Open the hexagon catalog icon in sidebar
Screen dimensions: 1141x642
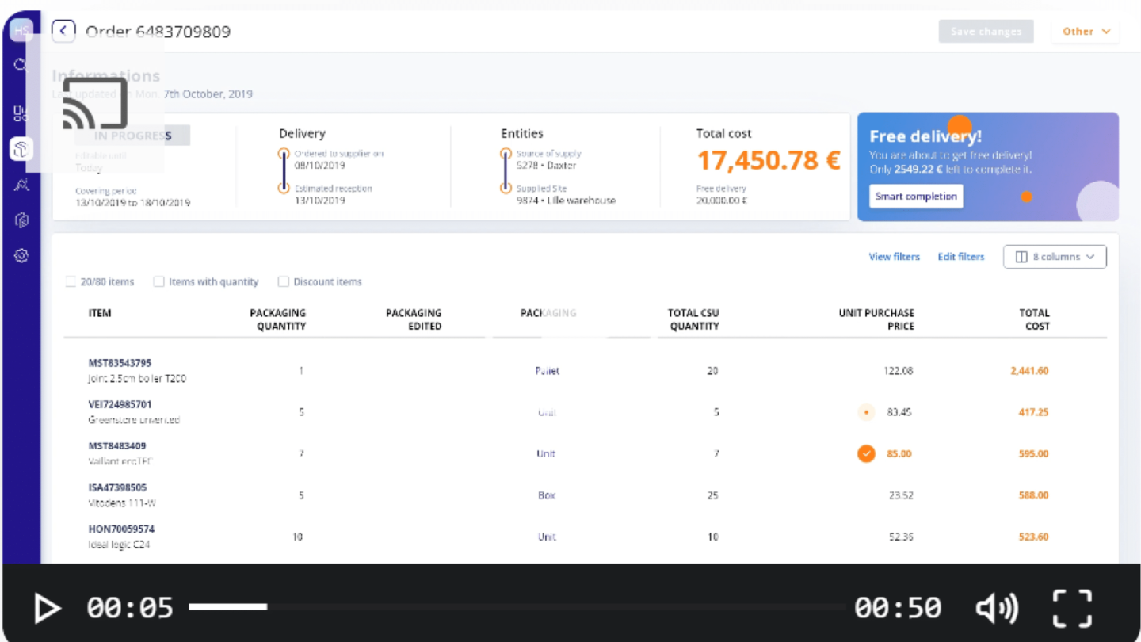21,220
